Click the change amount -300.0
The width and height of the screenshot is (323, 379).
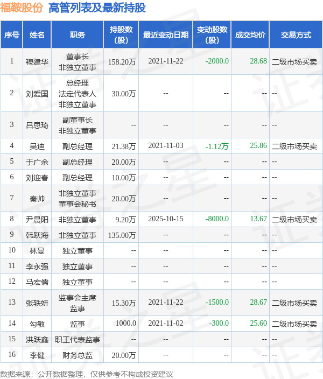pyautogui.click(x=219, y=323)
